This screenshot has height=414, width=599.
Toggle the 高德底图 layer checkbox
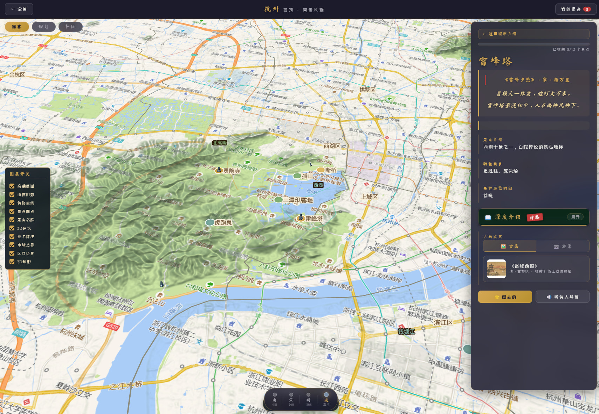click(12, 186)
